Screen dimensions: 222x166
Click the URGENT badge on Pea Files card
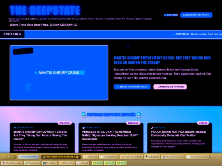(x=203, y=123)
